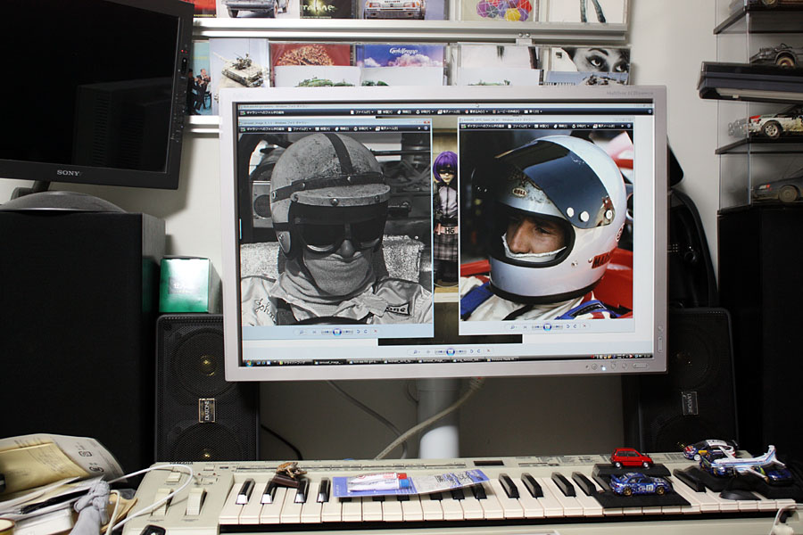The width and height of the screenshot is (803, 535).
Task: Start slide show in the white-helmet window
Action: (x=547, y=326)
